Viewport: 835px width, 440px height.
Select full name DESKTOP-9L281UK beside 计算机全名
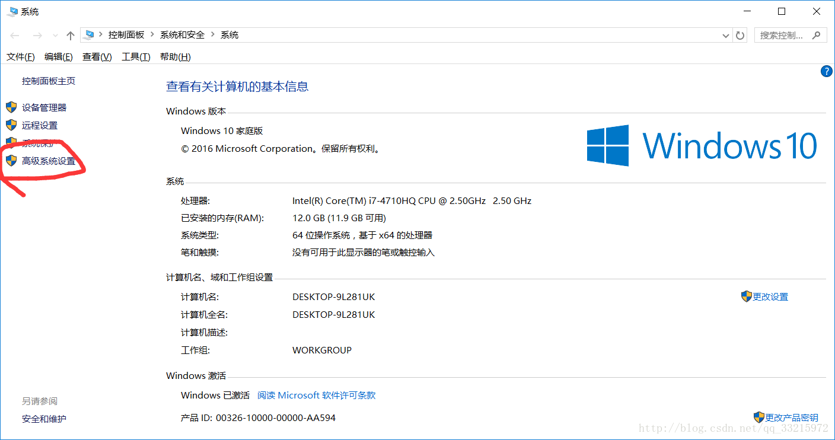334,315
